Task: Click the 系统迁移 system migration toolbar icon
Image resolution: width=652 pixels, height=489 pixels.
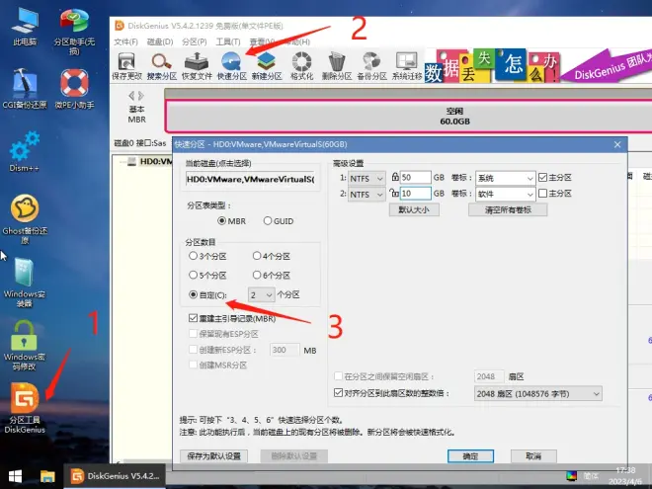Action: [407, 66]
